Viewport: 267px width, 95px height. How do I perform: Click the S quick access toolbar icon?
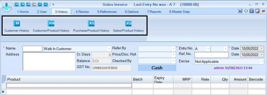[x=23, y=4]
